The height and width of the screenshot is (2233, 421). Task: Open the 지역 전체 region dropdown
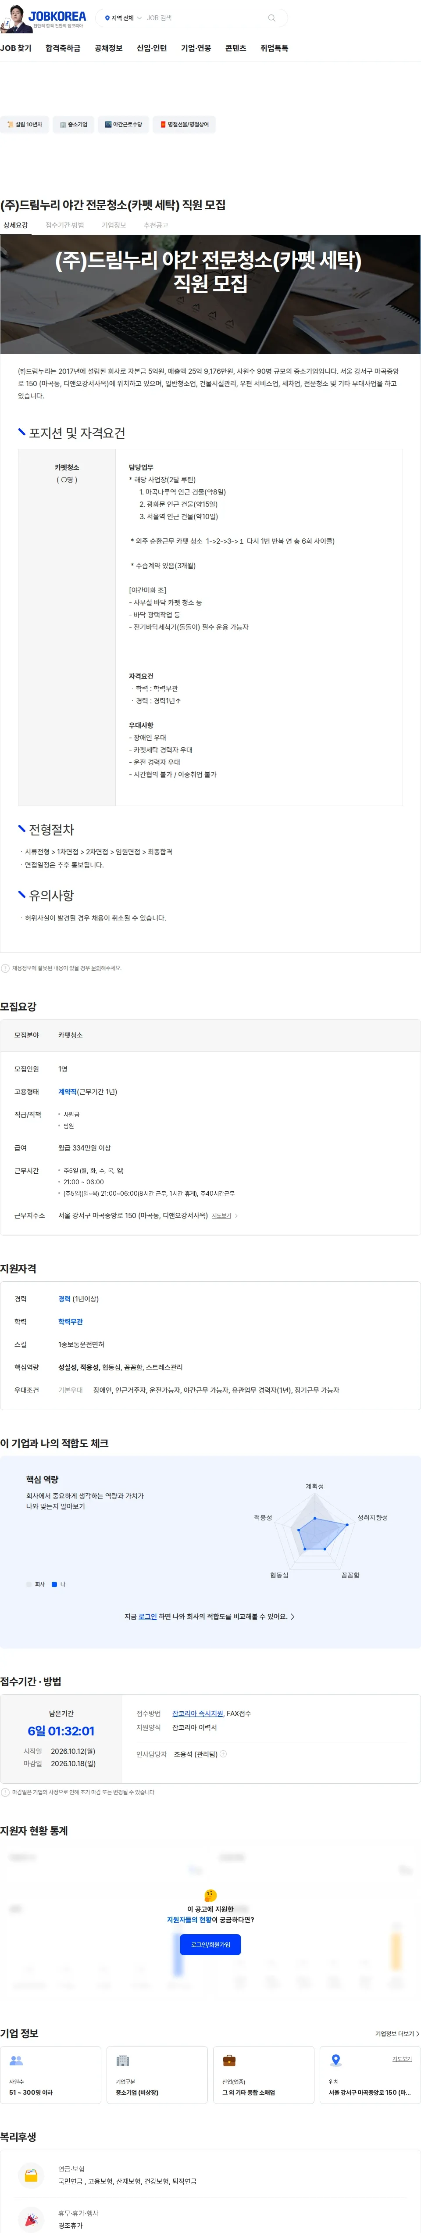click(x=123, y=18)
